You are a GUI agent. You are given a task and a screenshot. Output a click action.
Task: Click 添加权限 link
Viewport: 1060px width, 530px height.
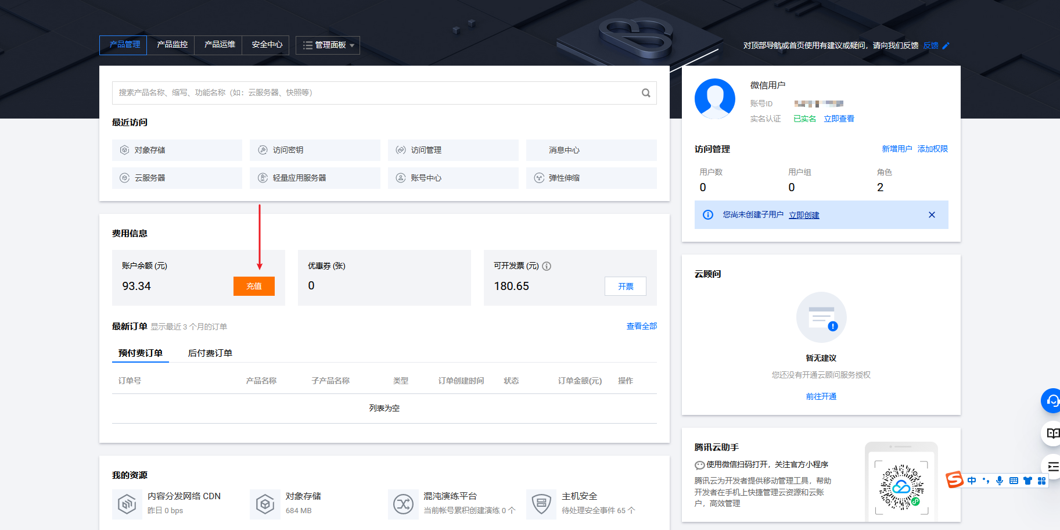tap(933, 149)
